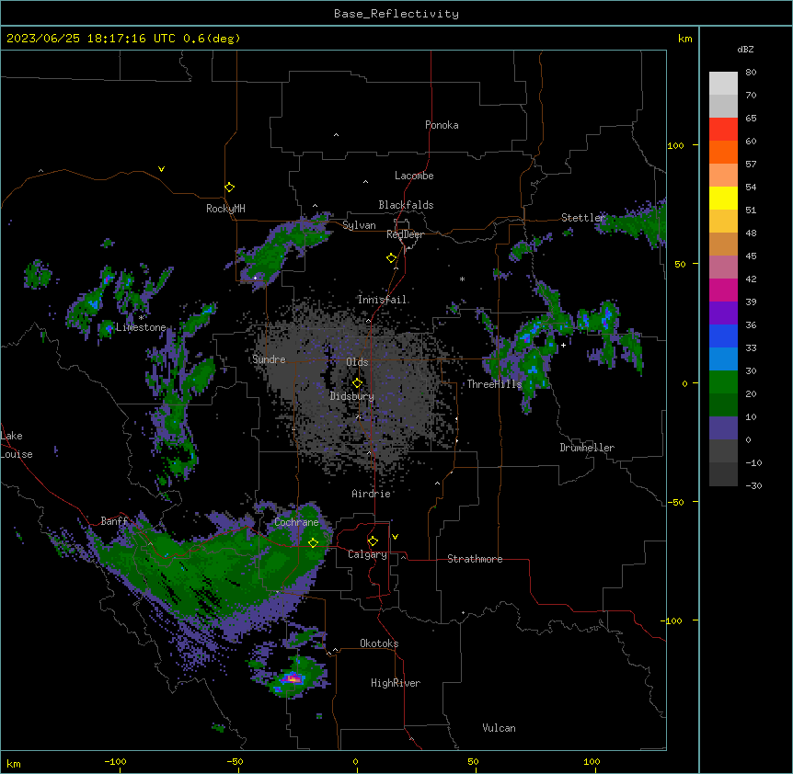
Task: Select the RockyMH label
Action: coord(225,209)
